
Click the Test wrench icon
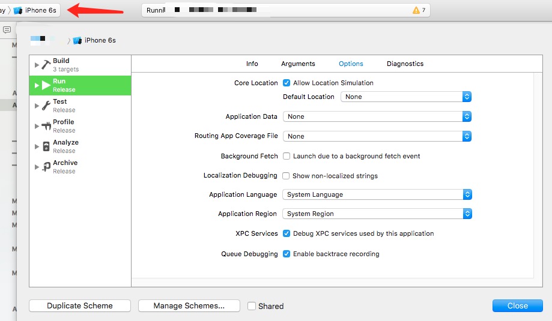click(46, 106)
